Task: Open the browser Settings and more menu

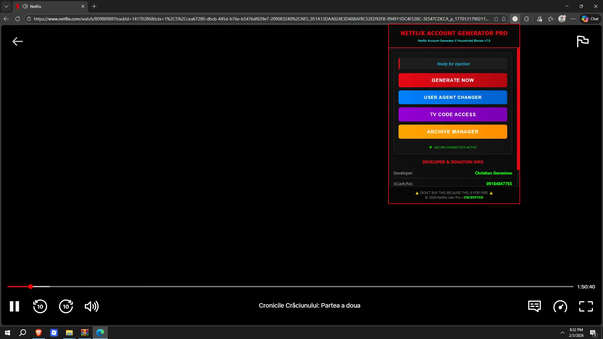Action: coord(573,19)
